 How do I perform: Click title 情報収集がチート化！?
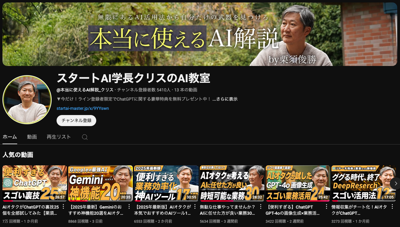(360, 210)
